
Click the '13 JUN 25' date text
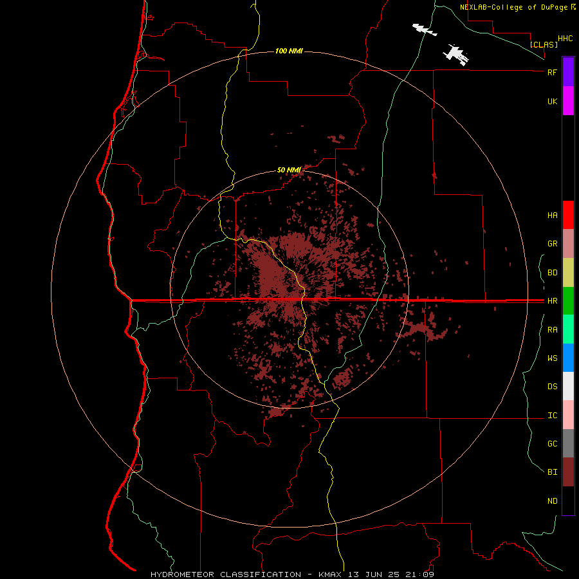coord(372,574)
